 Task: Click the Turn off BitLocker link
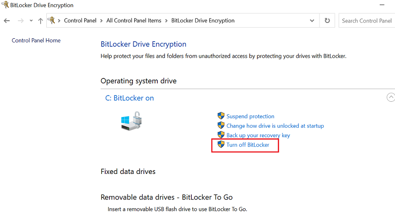coord(248,145)
